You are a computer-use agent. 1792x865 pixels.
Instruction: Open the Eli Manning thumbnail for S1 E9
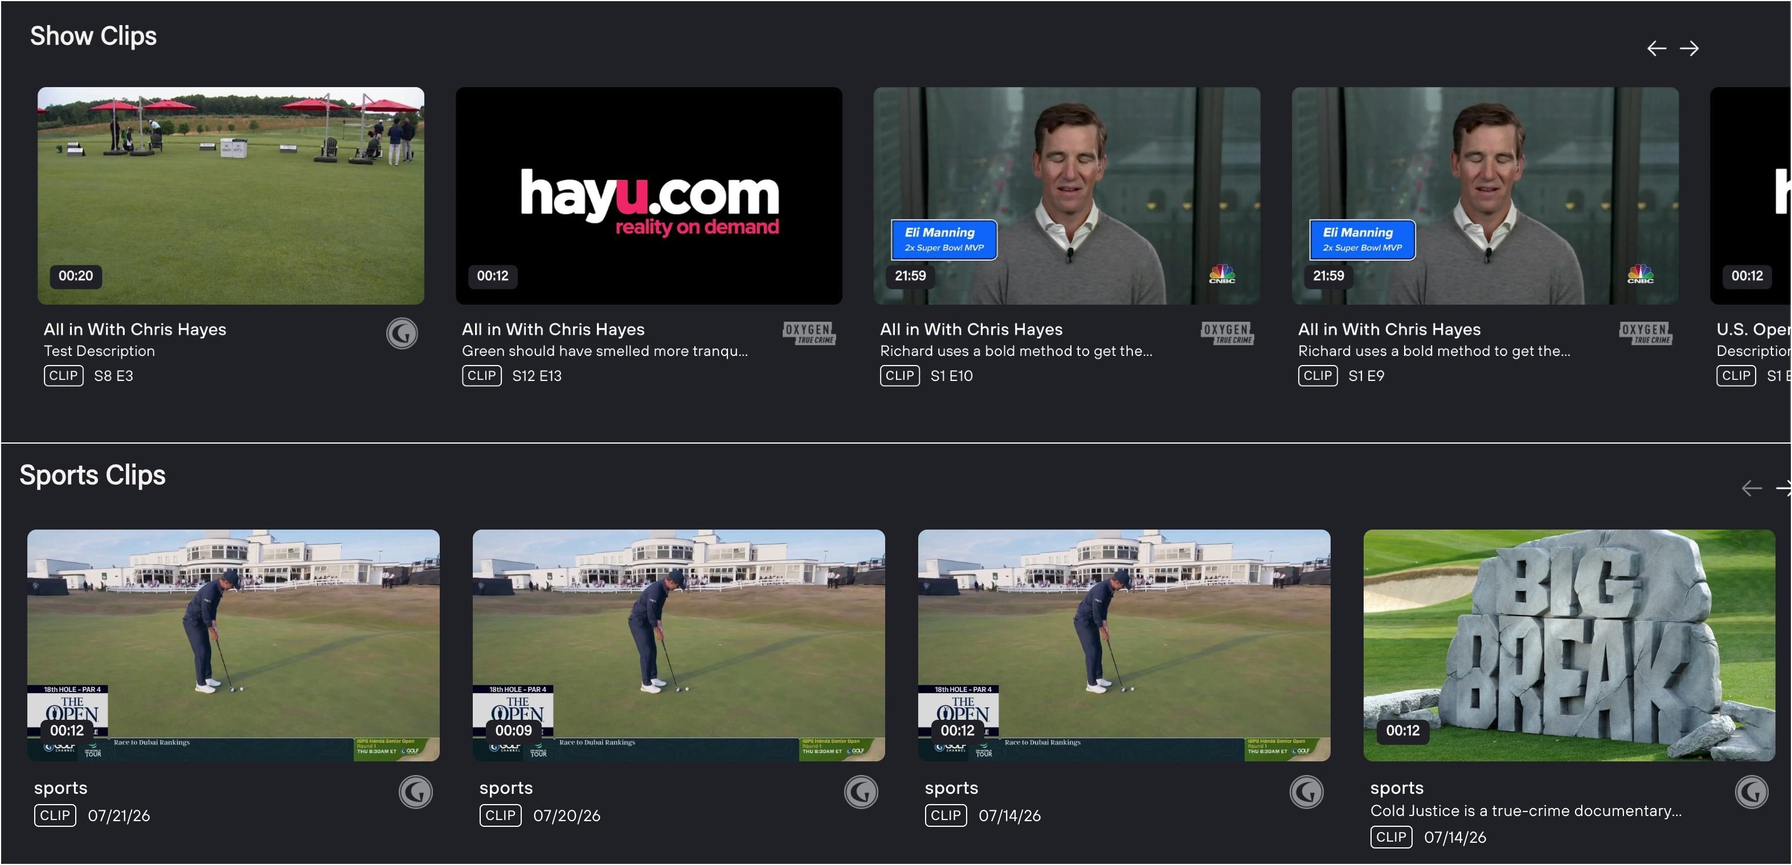[x=1485, y=195]
